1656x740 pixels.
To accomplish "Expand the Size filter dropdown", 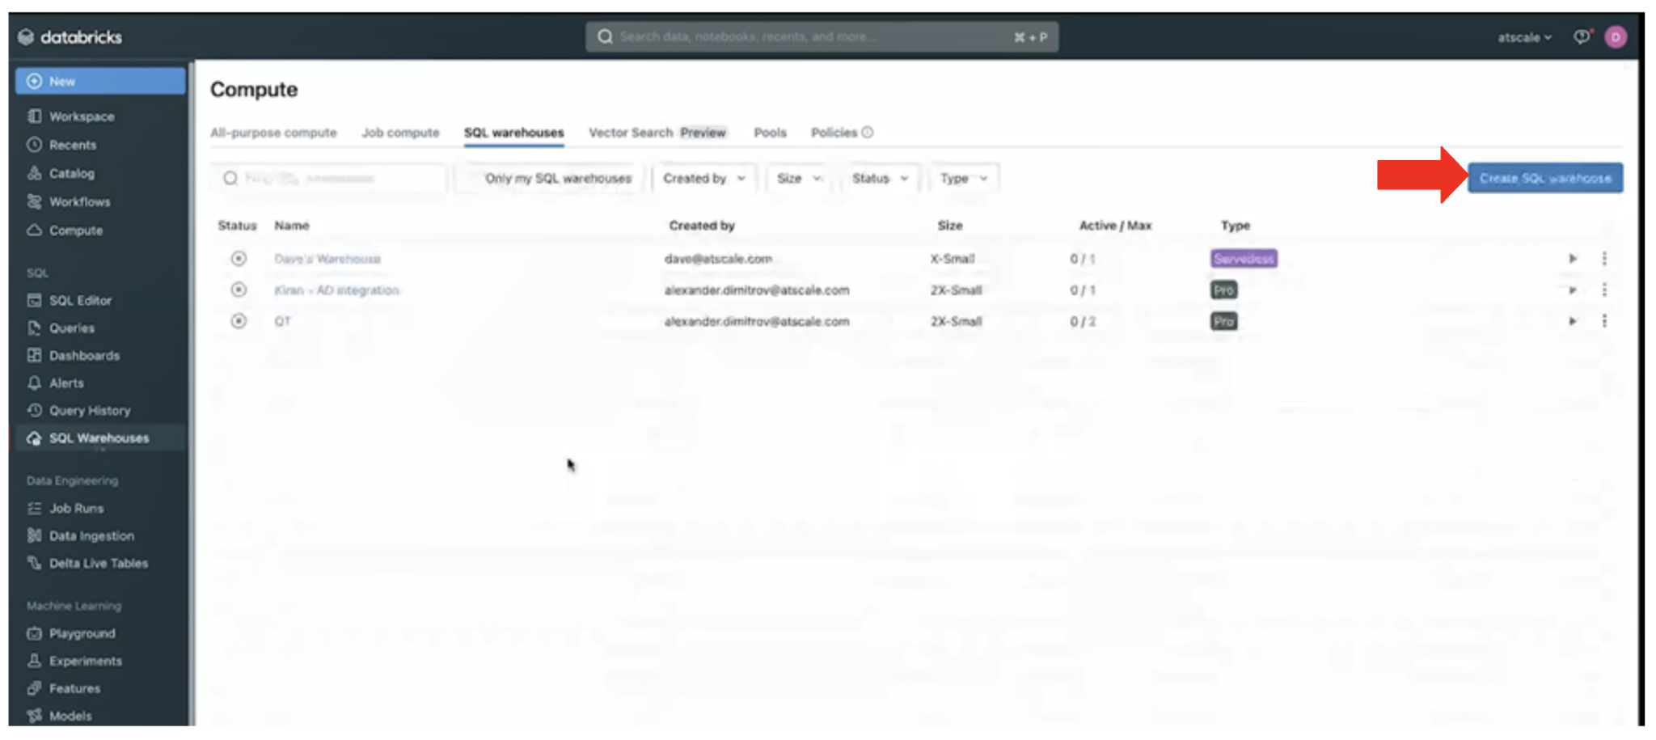I will (x=796, y=178).
